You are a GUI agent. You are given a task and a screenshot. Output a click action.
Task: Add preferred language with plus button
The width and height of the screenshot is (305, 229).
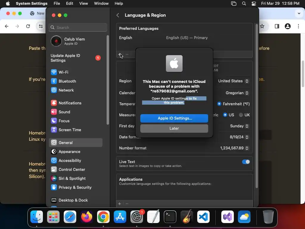click(x=120, y=54)
